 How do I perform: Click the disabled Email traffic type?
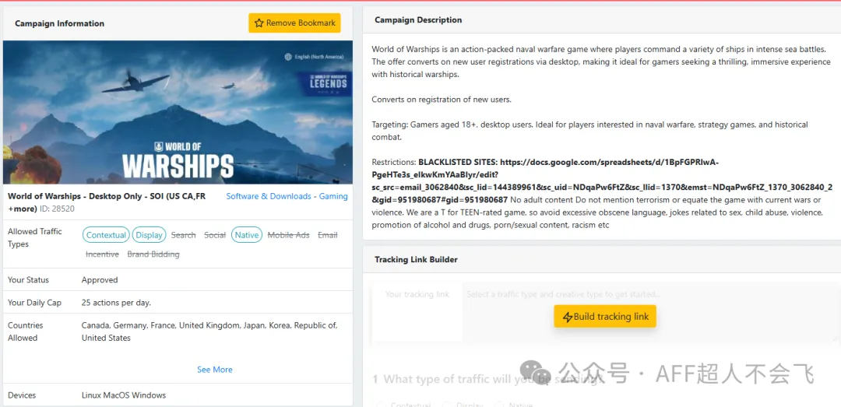[328, 235]
